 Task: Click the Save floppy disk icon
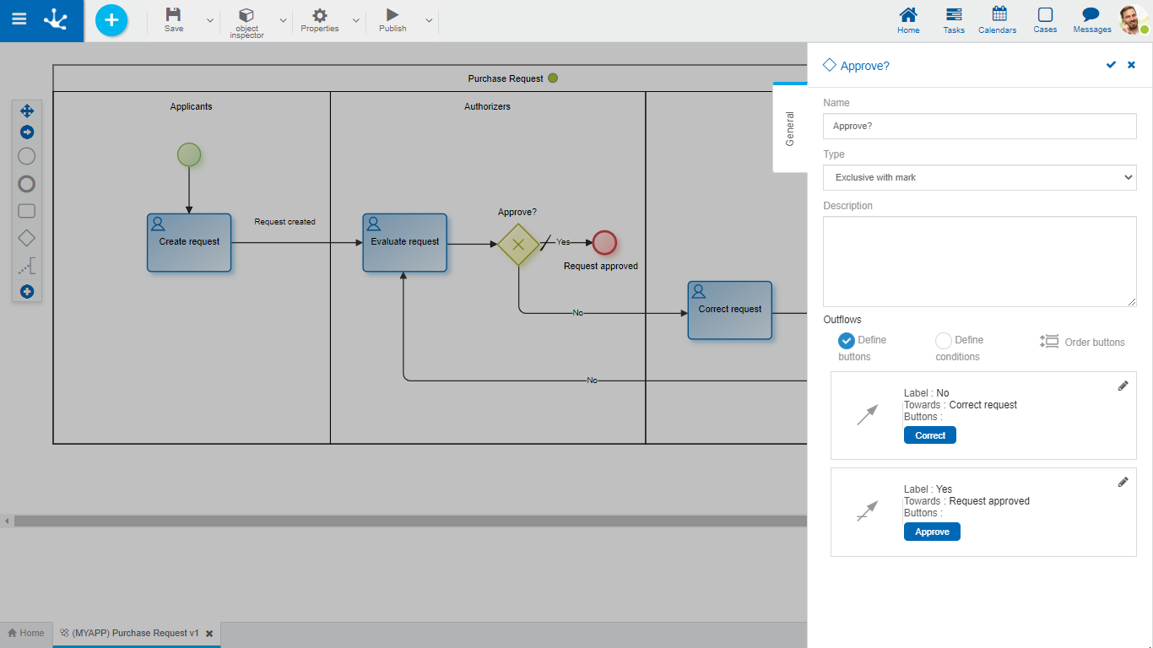pos(173,15)
